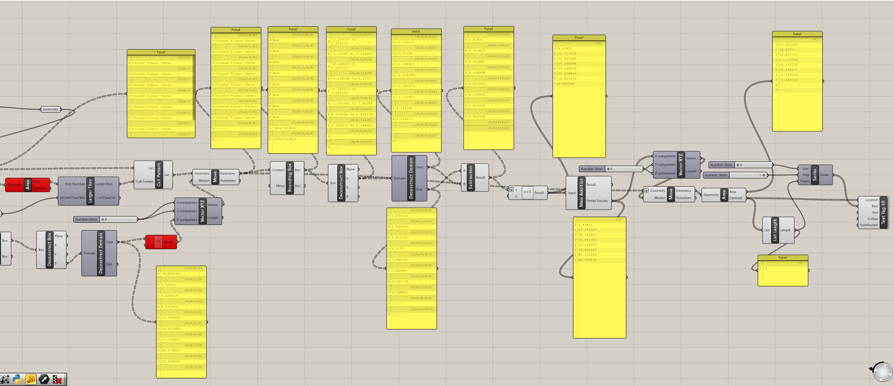The height and width of the screenshot is (386, 894).
Task: Select the red -x expression component
Action: 161,242
